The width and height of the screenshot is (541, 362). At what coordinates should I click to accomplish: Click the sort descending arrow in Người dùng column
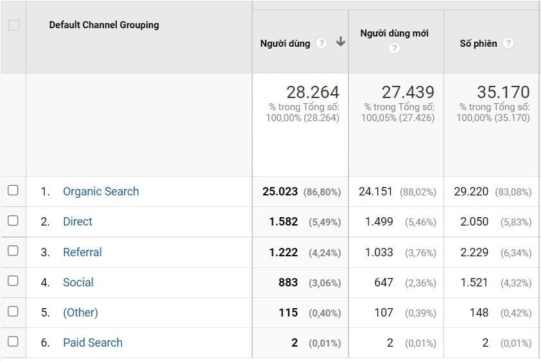click(340, 43)
